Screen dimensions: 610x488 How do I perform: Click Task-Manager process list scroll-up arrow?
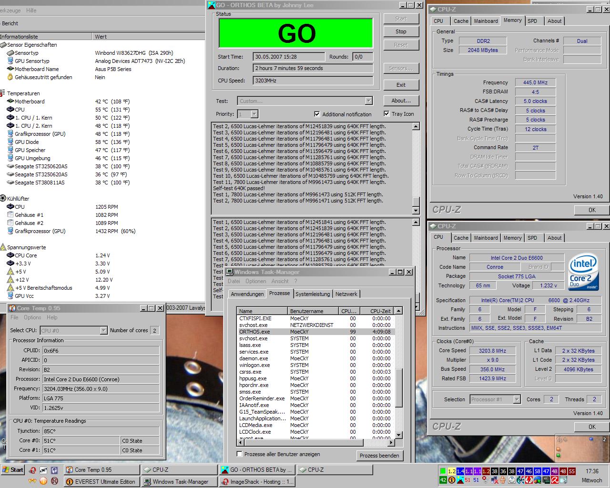399,311
